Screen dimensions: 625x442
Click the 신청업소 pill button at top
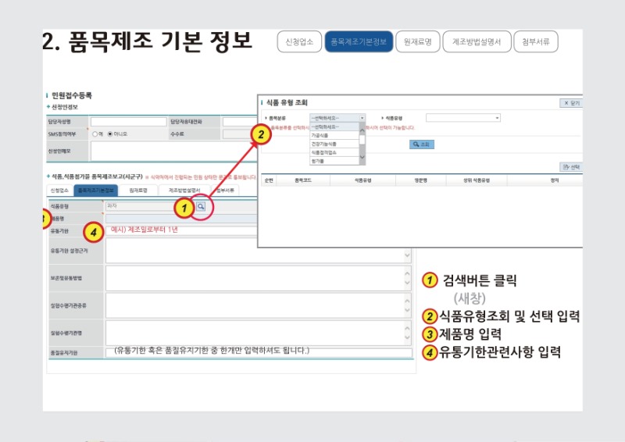pos(299,42)
